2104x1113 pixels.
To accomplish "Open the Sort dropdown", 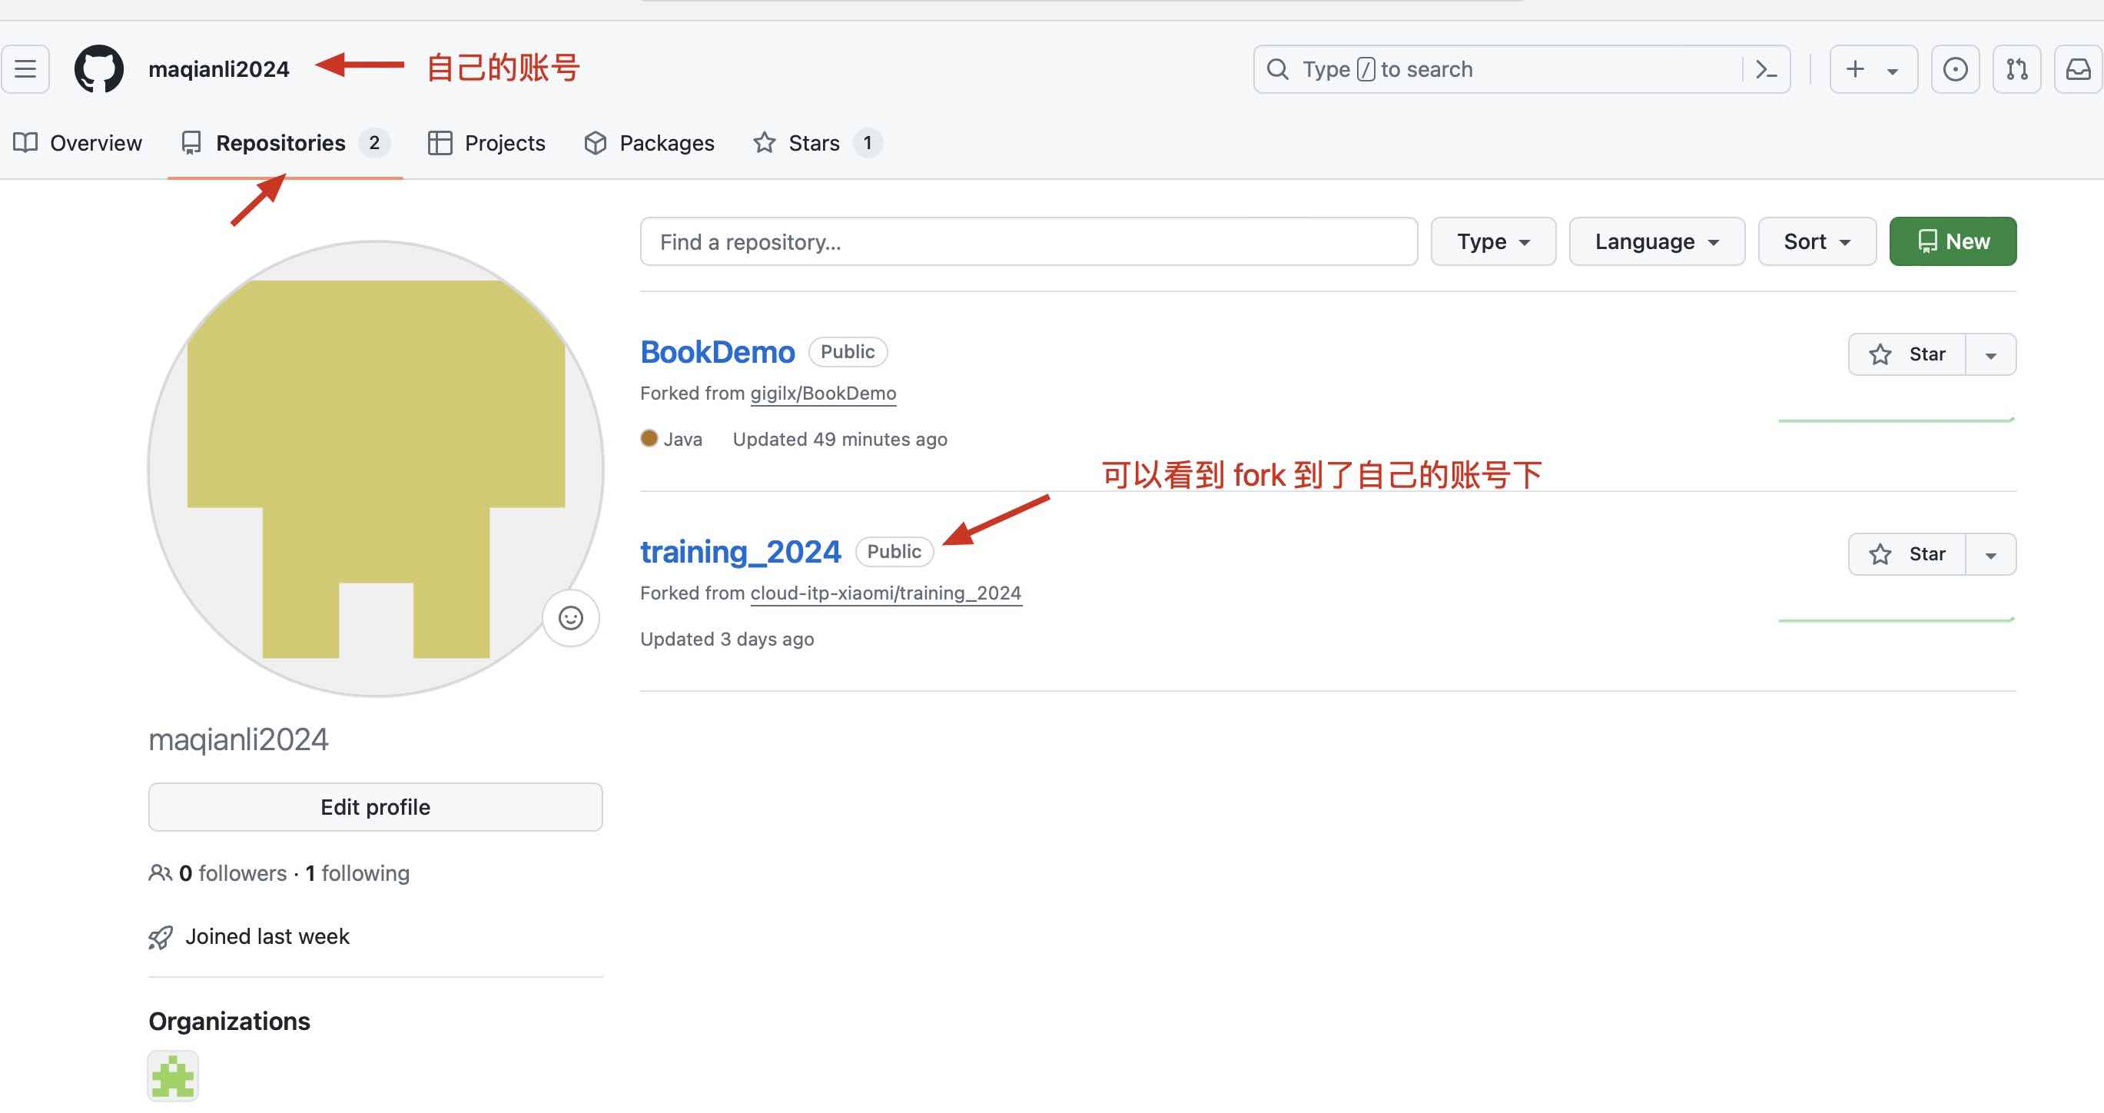I will coord(1817,242).
